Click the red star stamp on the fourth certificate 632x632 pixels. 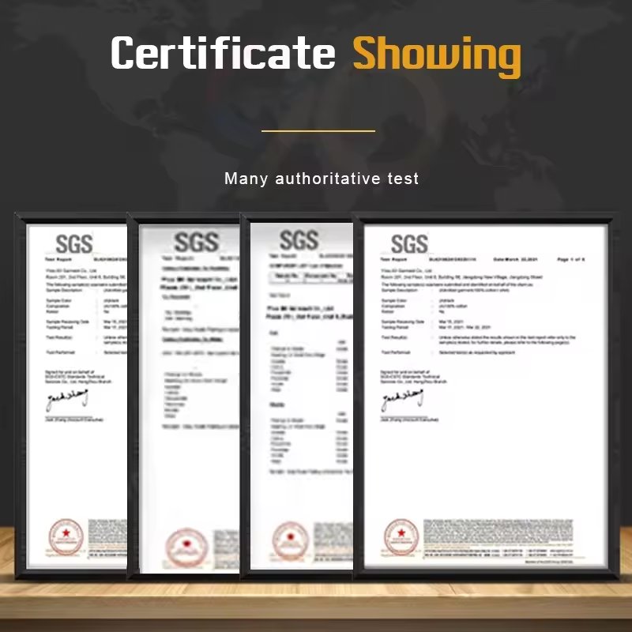coord(401,537)
